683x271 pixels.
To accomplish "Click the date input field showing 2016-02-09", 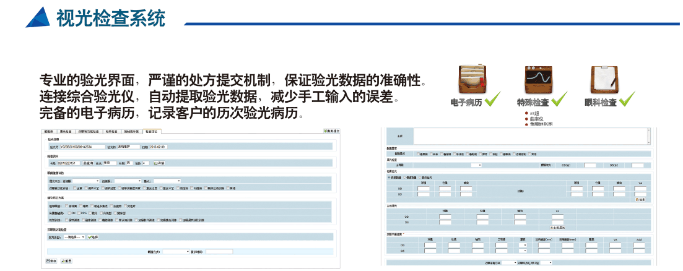I will click(x=159, y=147).
